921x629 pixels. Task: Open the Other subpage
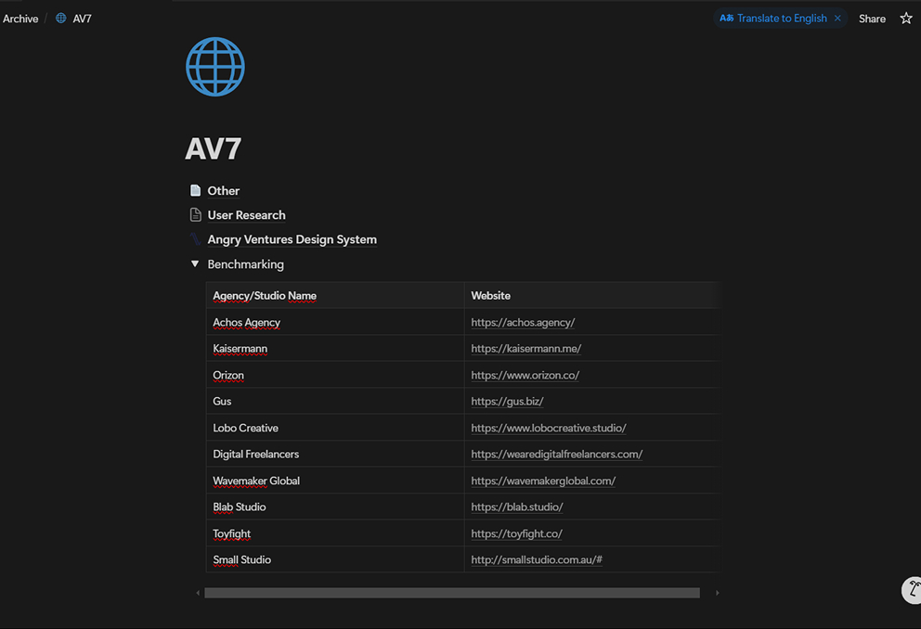tap(223, 191)
